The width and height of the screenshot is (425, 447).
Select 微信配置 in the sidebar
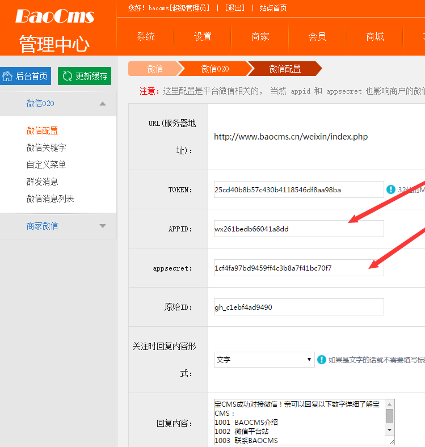pyautogui.click(x=42, y=130)
